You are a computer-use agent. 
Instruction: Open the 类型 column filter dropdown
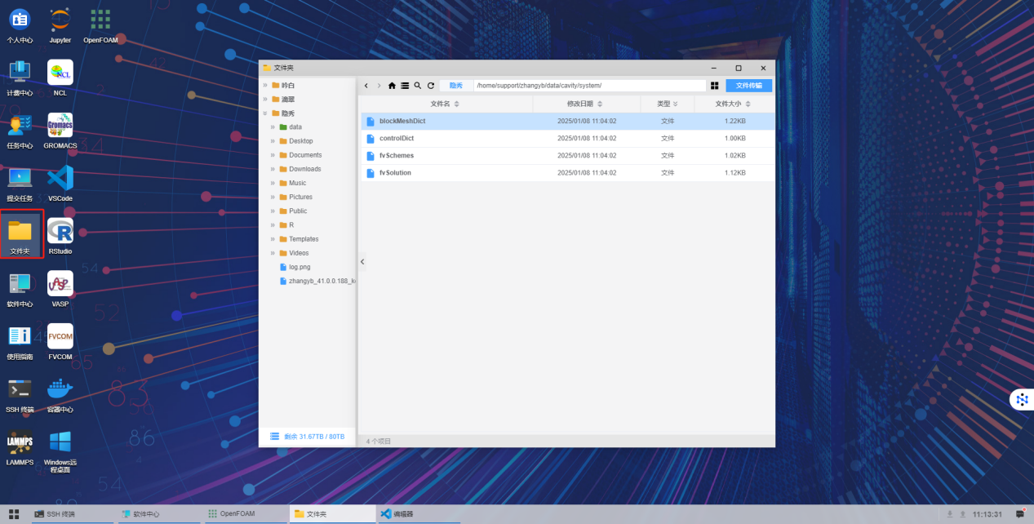(677, 104)
